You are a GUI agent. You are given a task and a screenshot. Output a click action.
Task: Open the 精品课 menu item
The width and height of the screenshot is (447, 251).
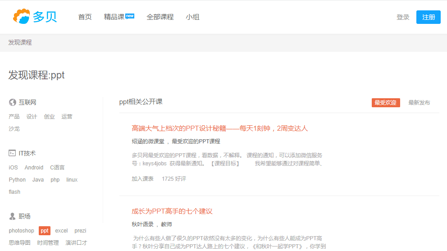[x=114, y=17]
